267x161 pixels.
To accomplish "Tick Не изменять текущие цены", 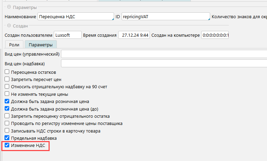I will pos(7,94).
